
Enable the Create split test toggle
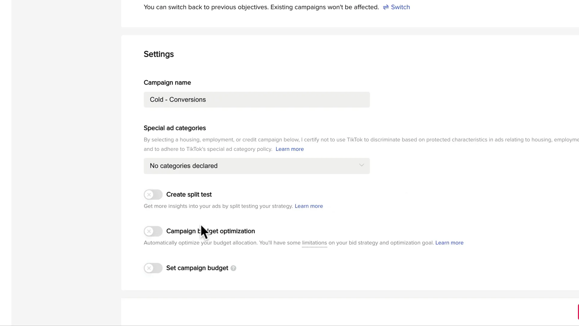[x=153, y=195]
